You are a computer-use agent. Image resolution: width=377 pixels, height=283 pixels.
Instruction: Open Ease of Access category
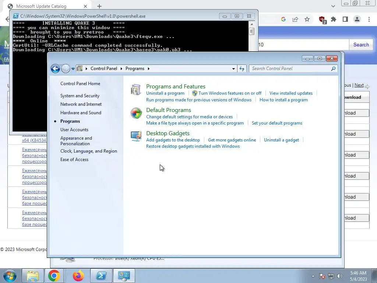[74, 160]
